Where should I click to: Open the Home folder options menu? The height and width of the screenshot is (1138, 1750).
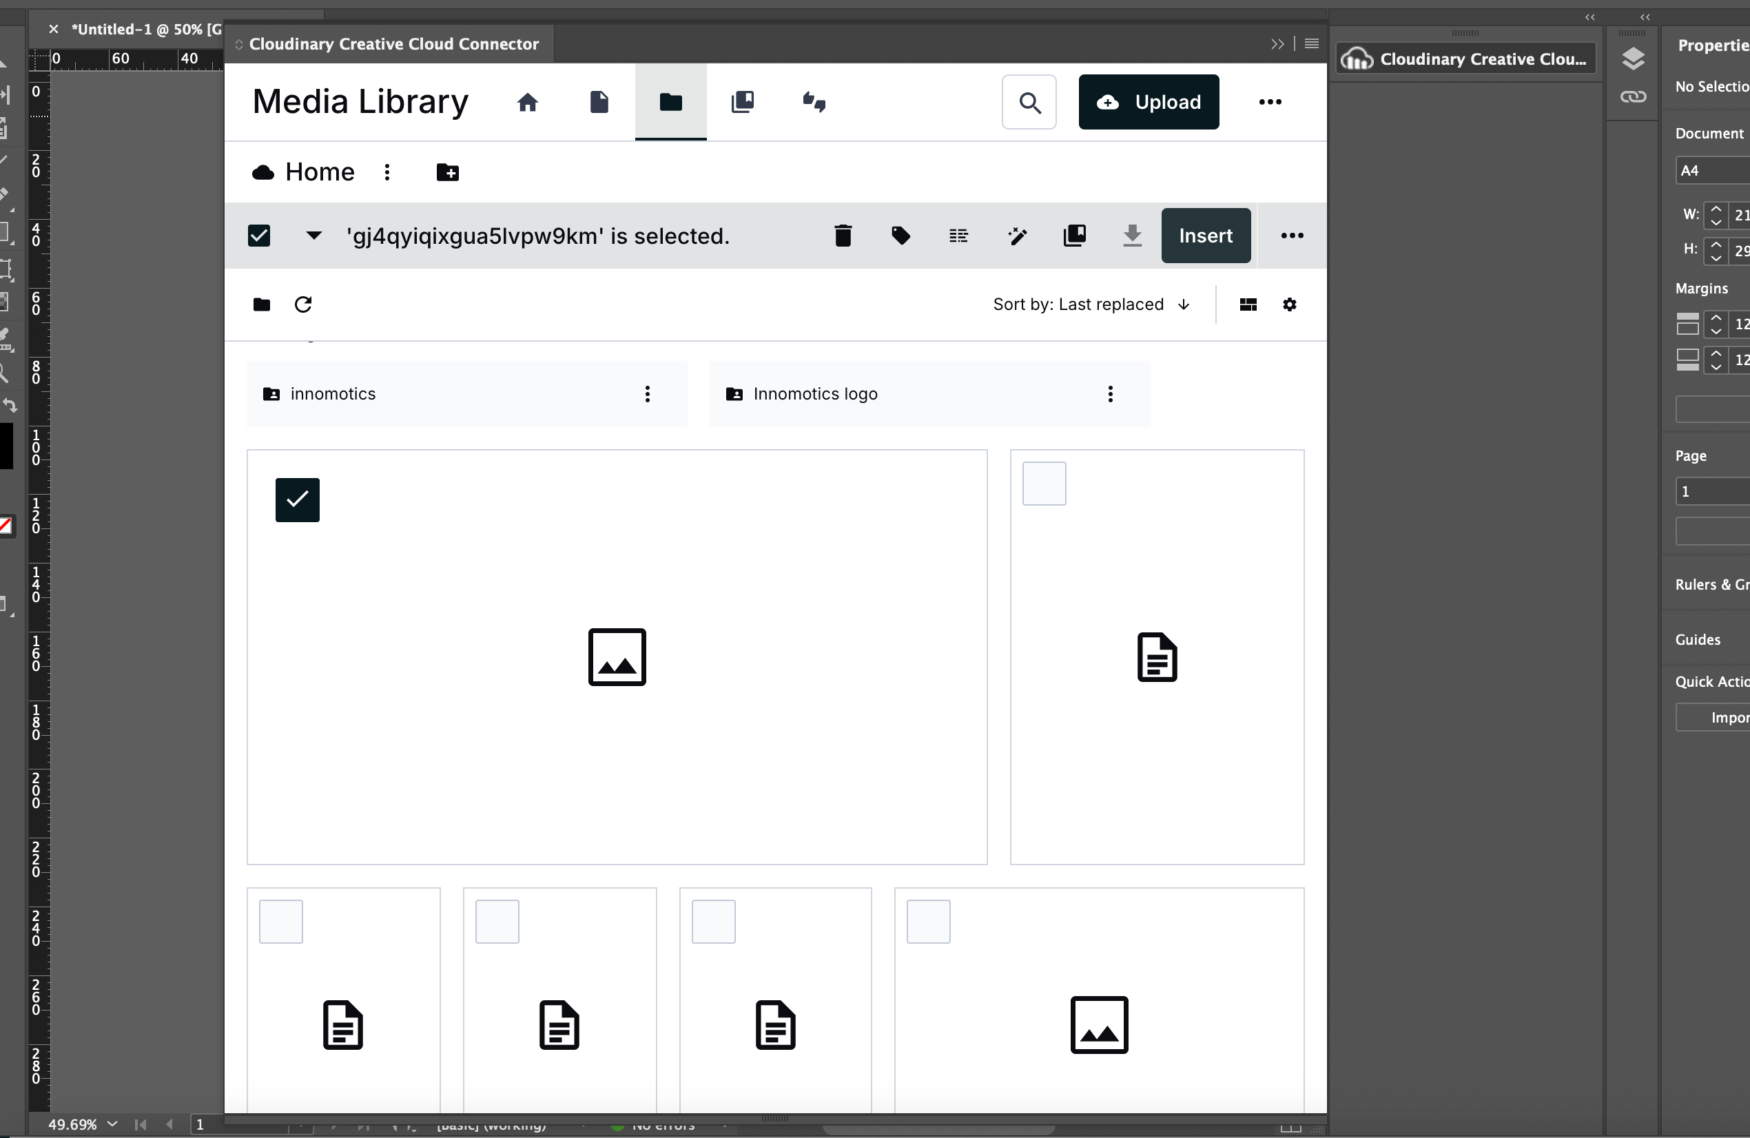[x=387, y=172]
